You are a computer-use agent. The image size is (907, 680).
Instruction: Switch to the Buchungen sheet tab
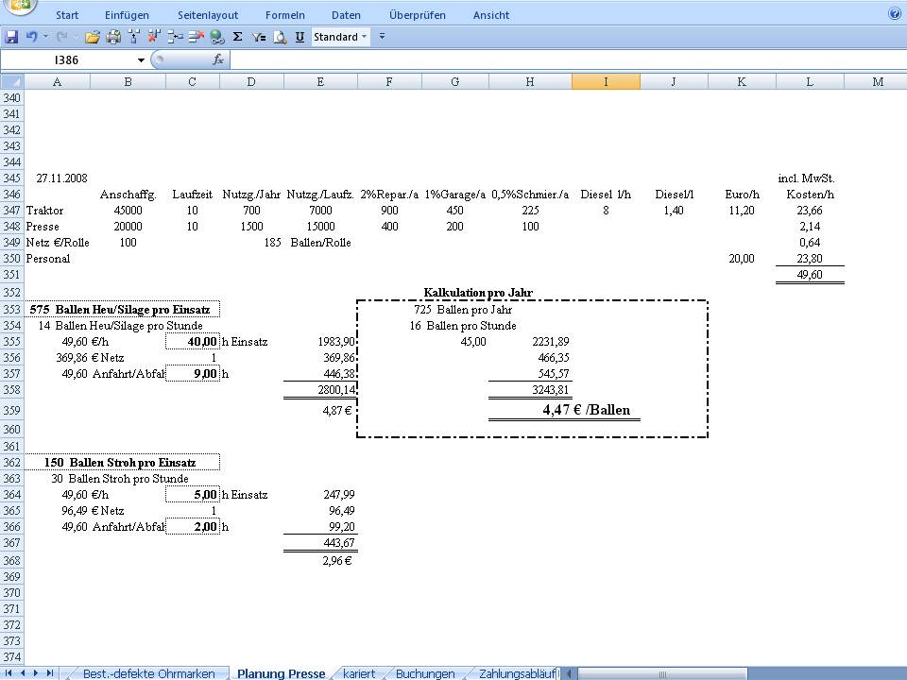[x=425, y=673]
